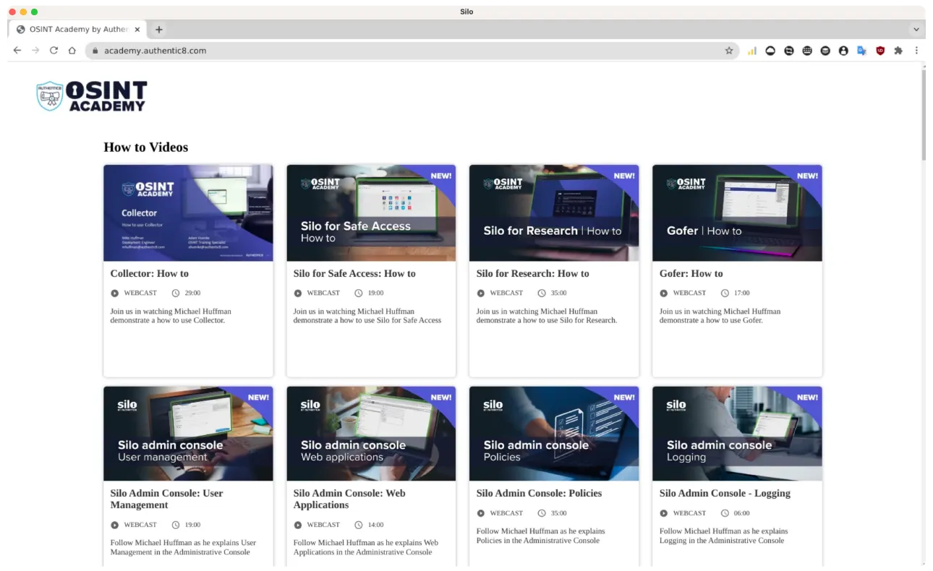Open the Silo for Research thumbnail

pos(554,212)
